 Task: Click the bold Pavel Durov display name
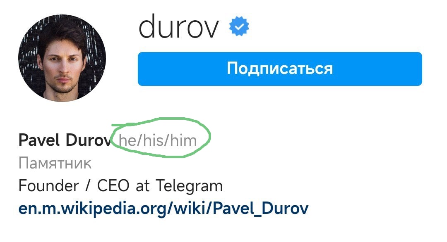(65, 140)
